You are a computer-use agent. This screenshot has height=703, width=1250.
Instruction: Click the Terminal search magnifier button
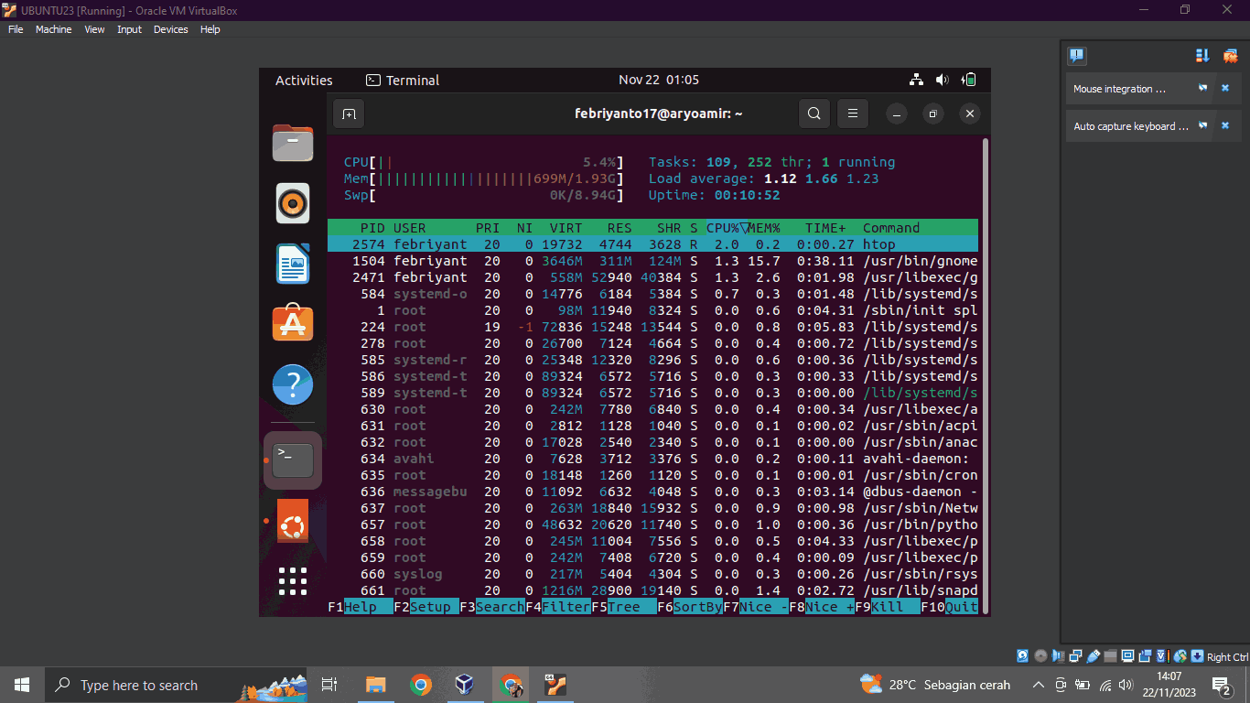(814, 114)
